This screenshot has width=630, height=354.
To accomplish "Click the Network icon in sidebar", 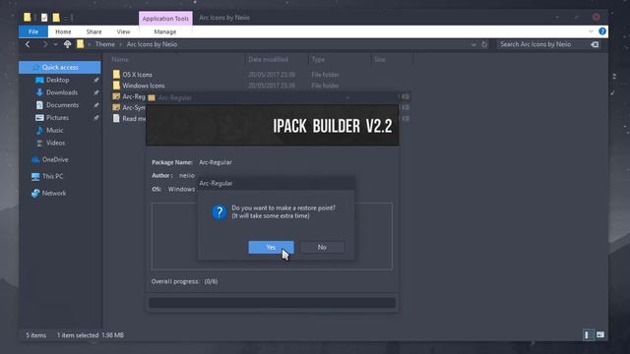I will (x=35, y=193).
